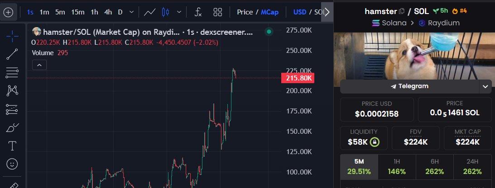Select the brush drawing tool
The width and height of the screenshot is (495, 188).
12,128
